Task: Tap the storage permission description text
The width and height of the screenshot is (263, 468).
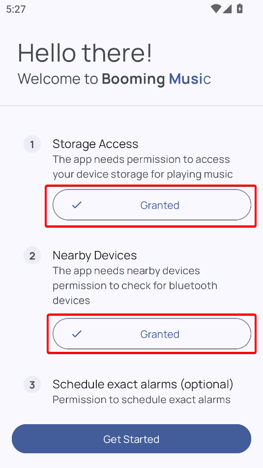Action: [x=143, y=167]
